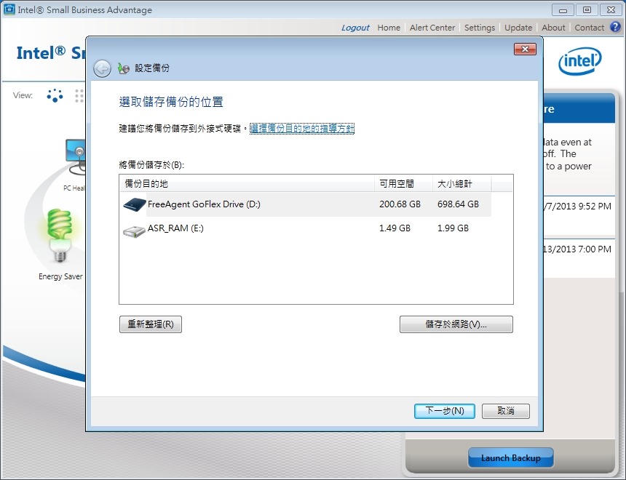Click the help question mark icon

(615, 27)
